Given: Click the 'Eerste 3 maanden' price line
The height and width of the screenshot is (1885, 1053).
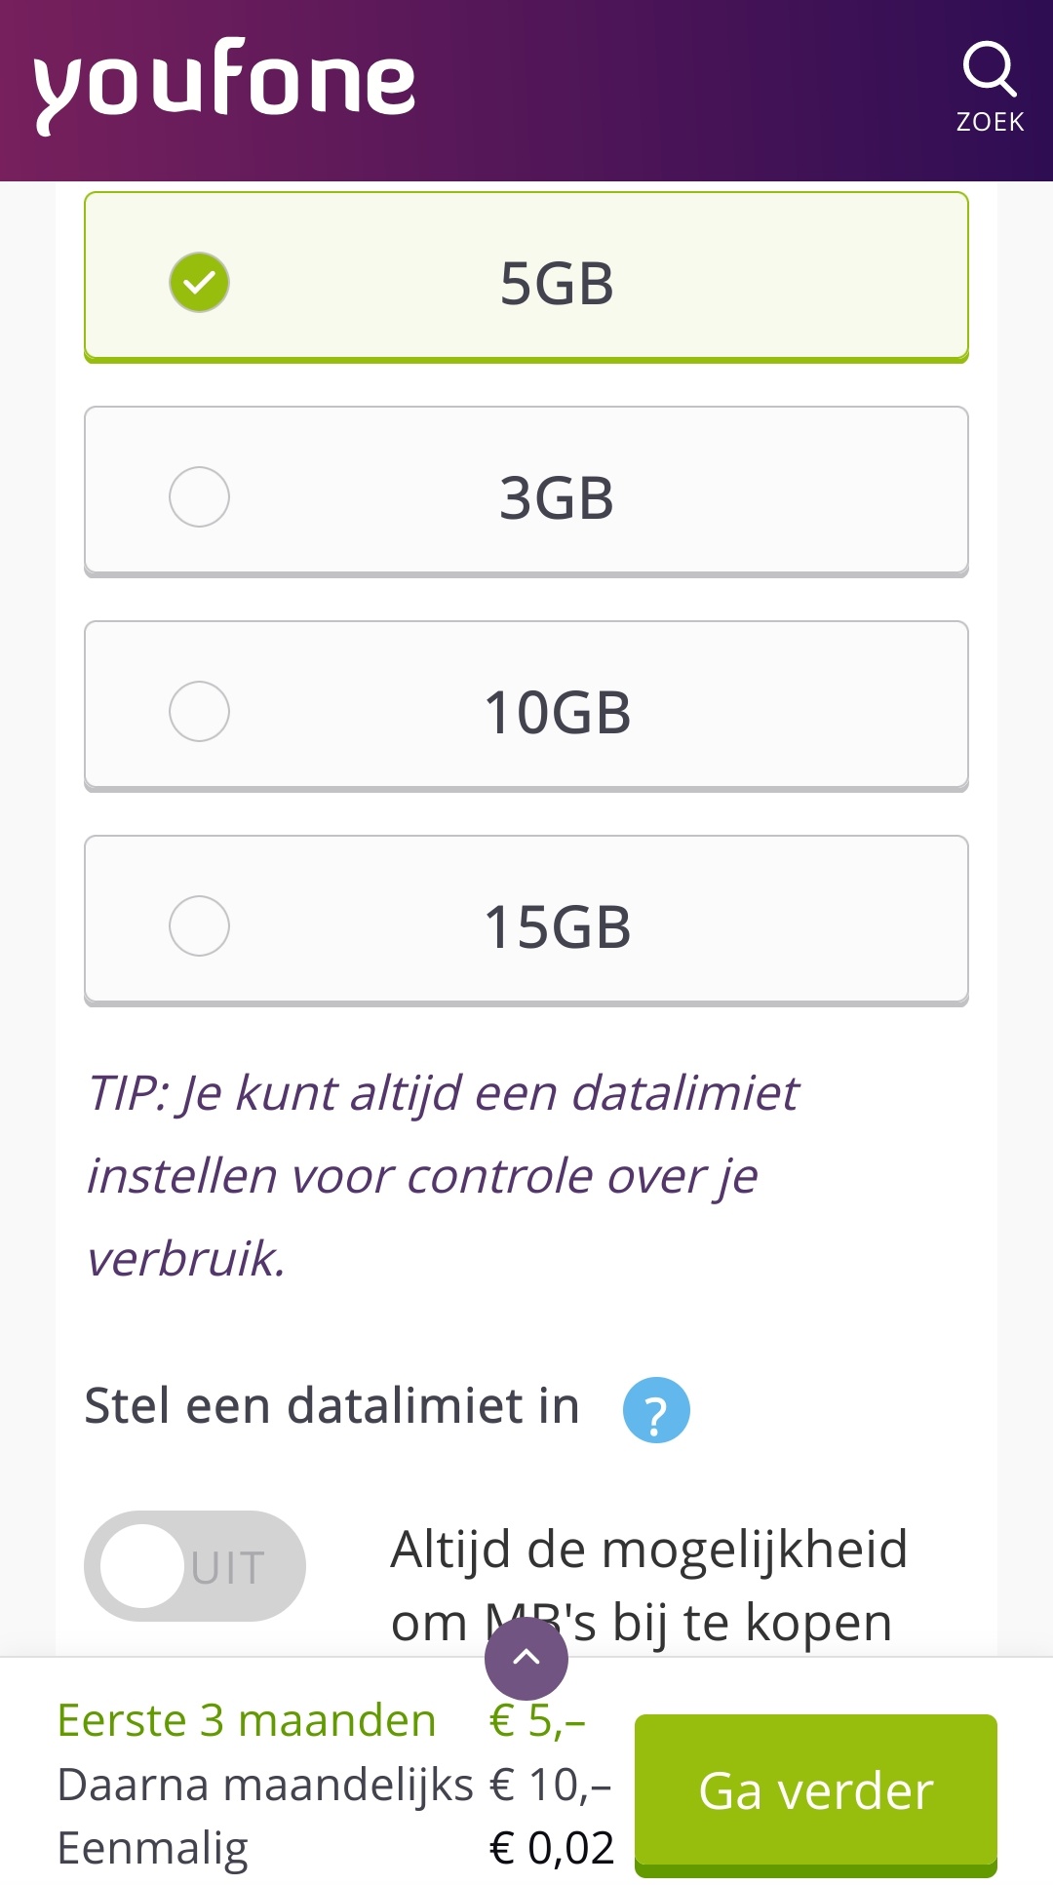Looking at the screenshot, I should [x=247, y=1720].
